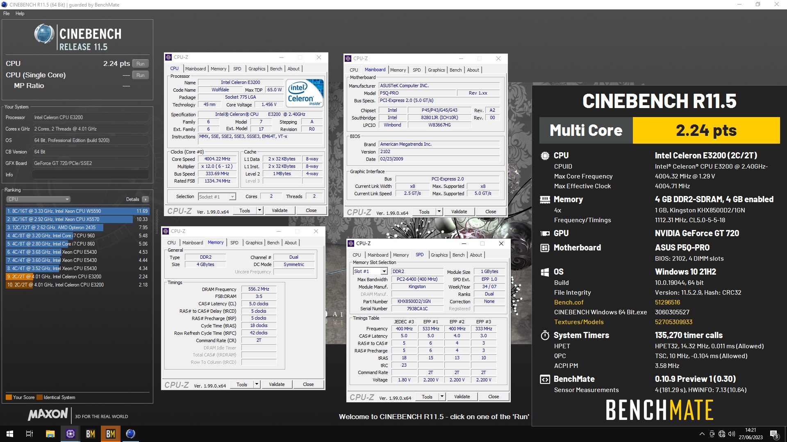Click Validate in the CPU tab window
The width and height of the screenshot is (787, 442).
coord(280,210)
